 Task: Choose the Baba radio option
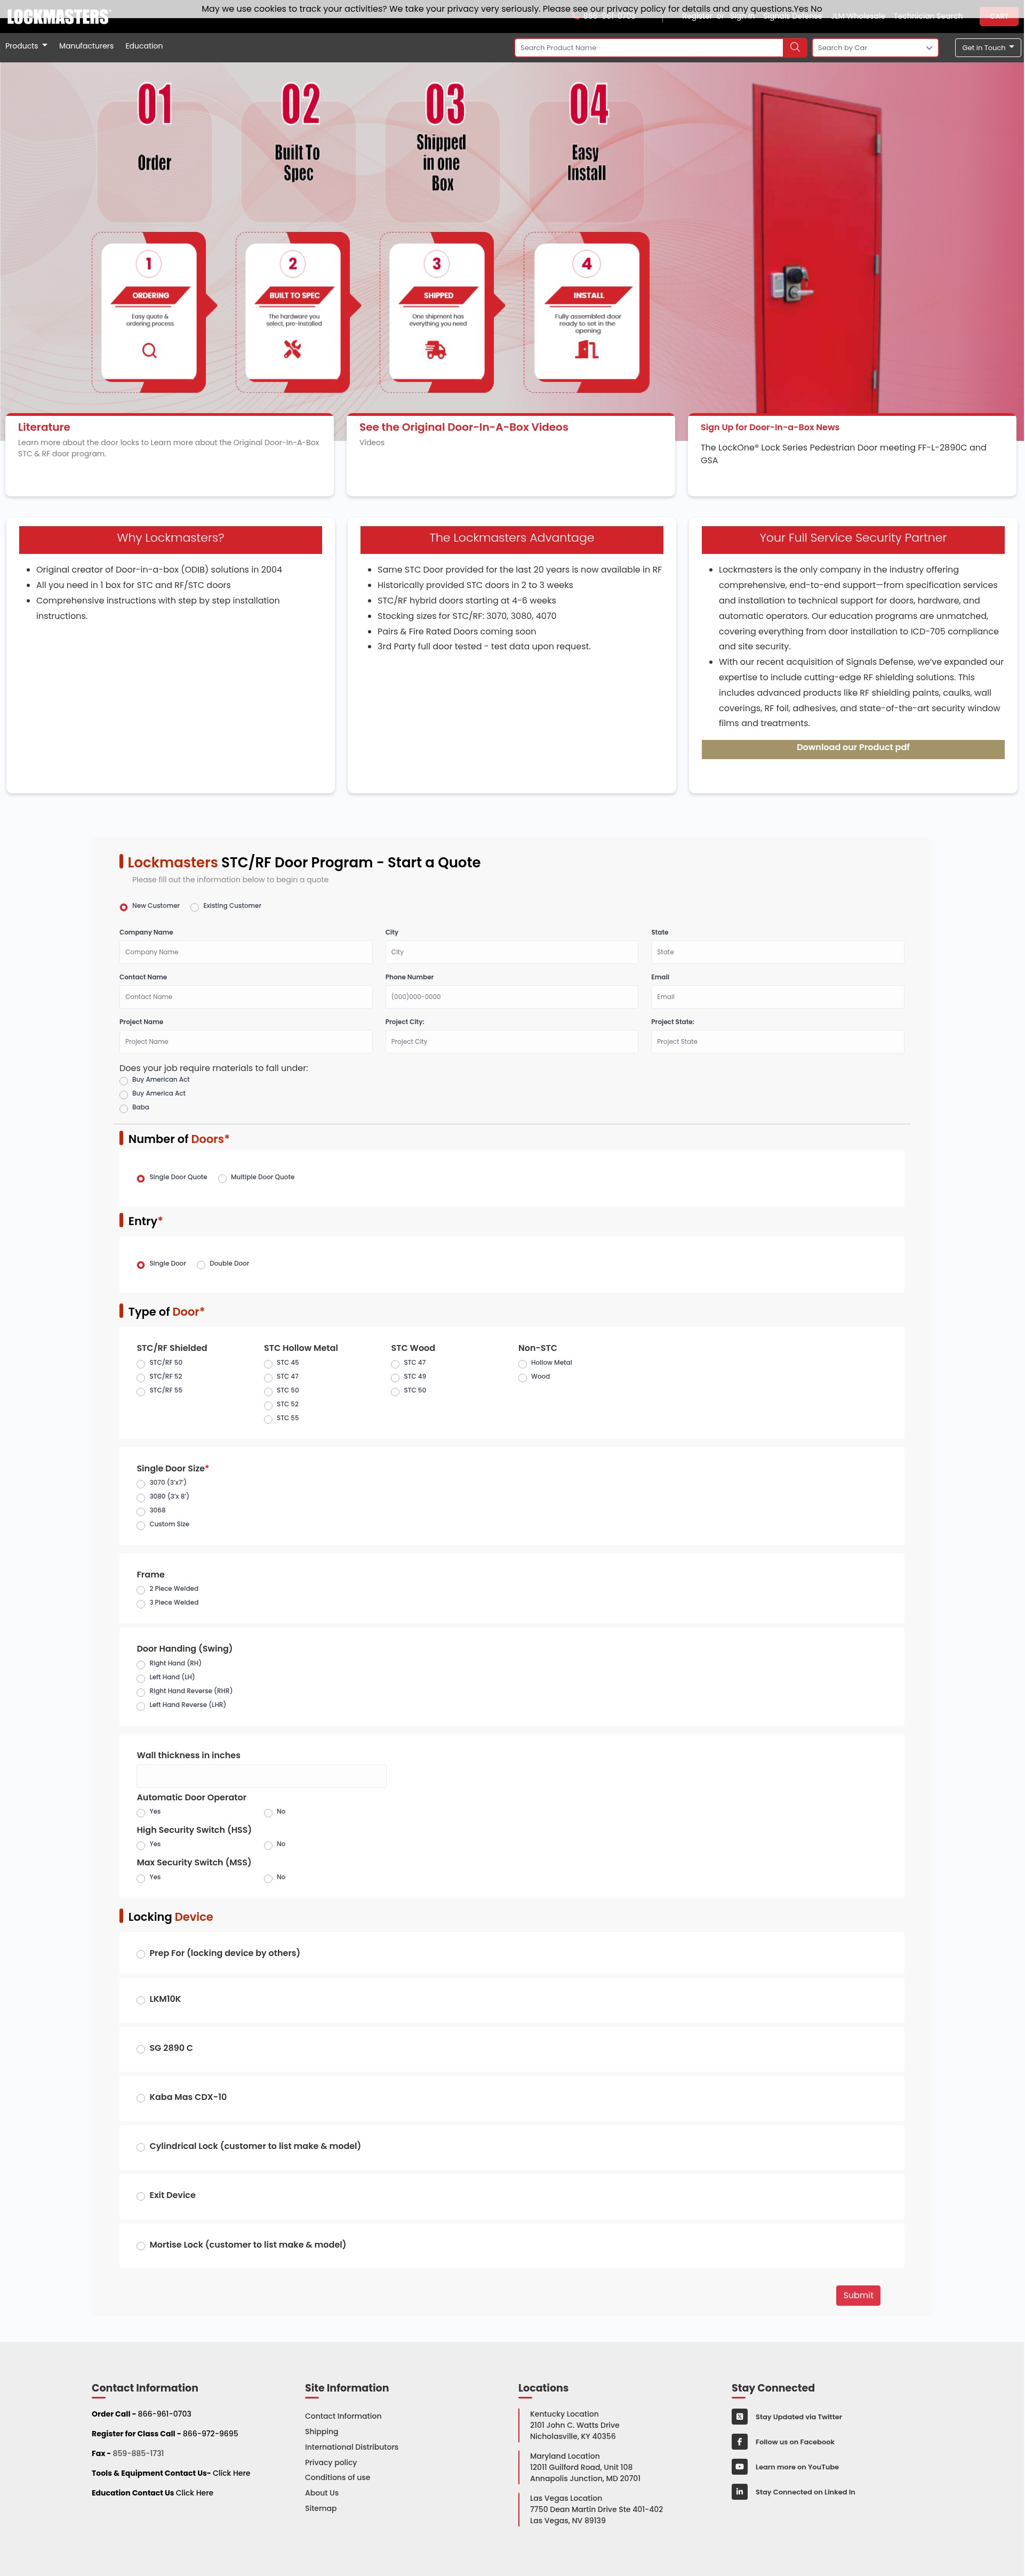coord(124,1109)
